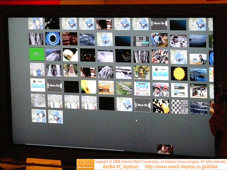
Task: Click the yellow flowers with green leaves thumbnail
Action: tap(142, 72)
